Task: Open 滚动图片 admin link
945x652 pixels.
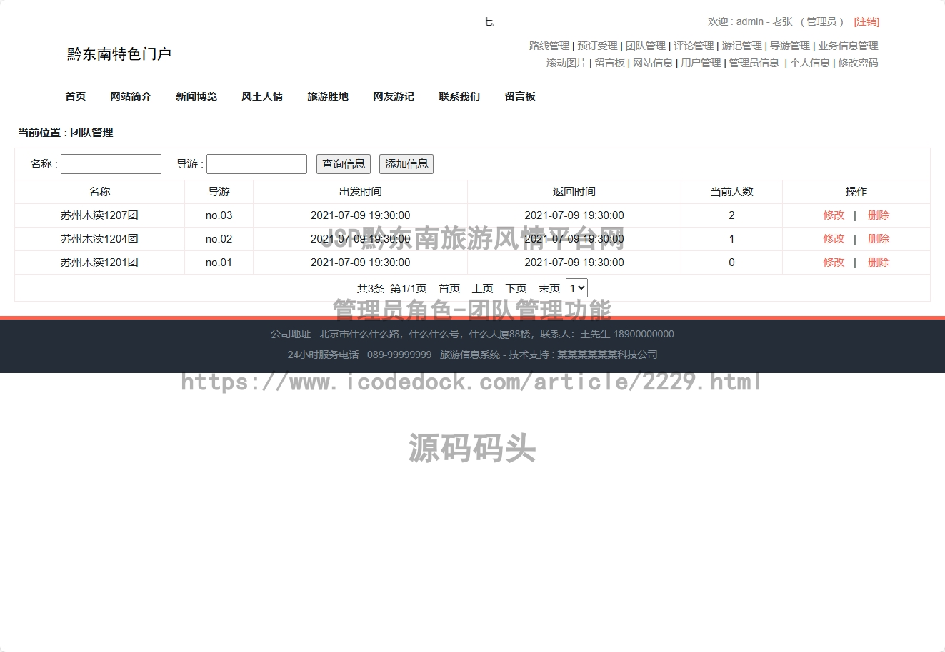Action: click(x=566, y=63)
